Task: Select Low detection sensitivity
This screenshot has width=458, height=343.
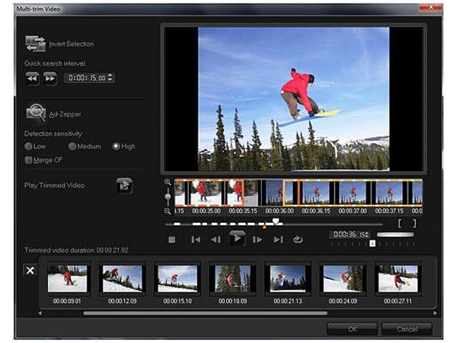Action: click(x=29, y=146)
